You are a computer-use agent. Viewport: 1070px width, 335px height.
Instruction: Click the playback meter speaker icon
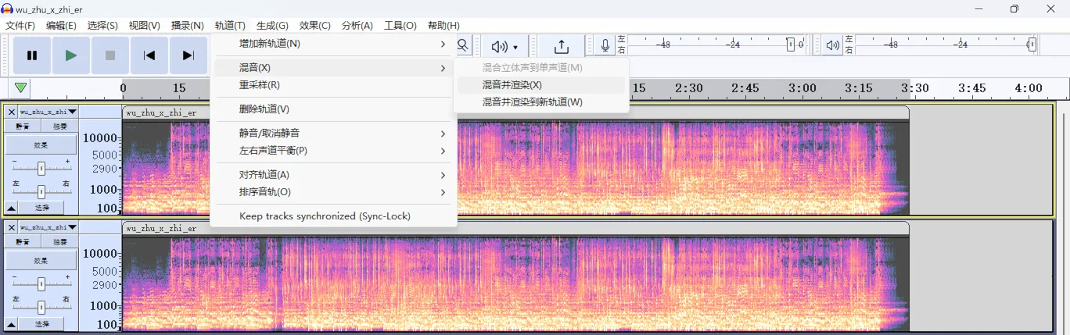pyautogui.click(x=832, y=45)
